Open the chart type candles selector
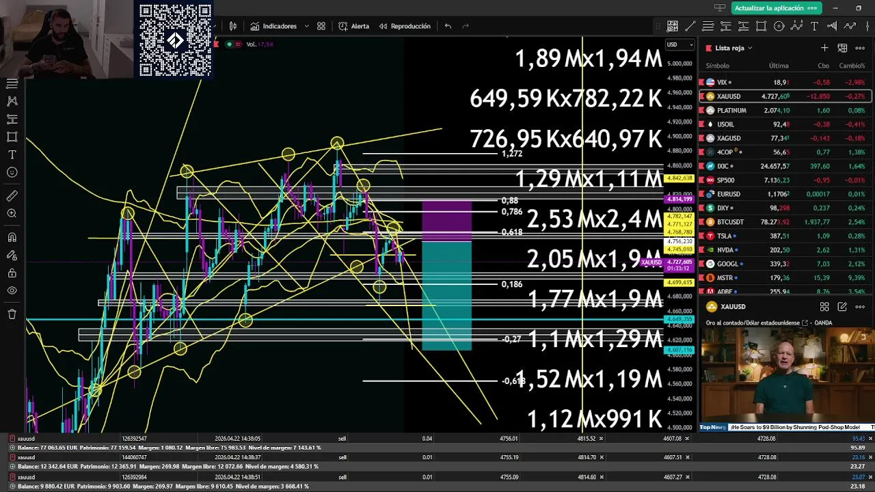The width and height of the screenshot is (875, 492). [x=233, y=26]
